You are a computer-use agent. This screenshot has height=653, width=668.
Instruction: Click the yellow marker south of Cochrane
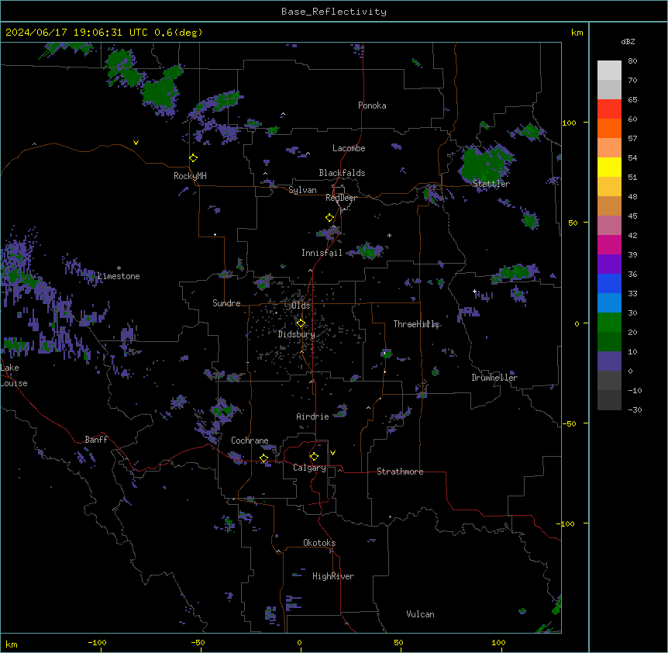pyautogui.click(x=263, y=458)
